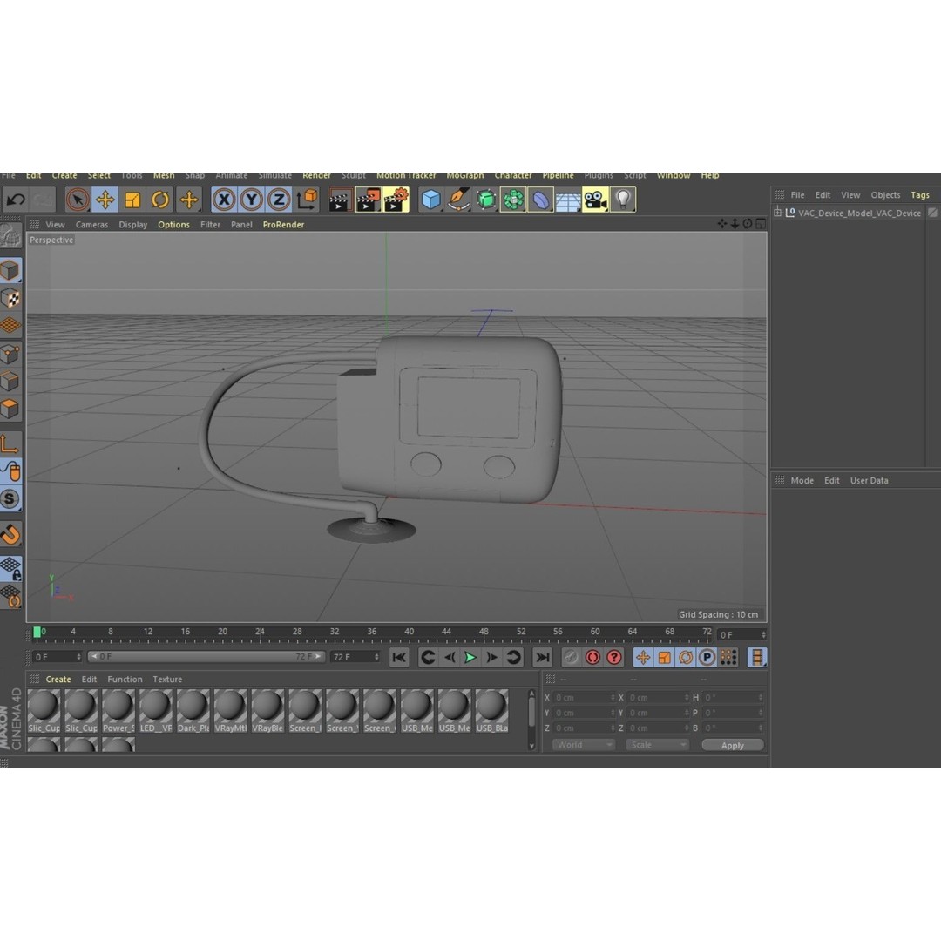Lock the X axis button
Image resolution: width=941 pixels, height=941 pixels.
(224, 200)
